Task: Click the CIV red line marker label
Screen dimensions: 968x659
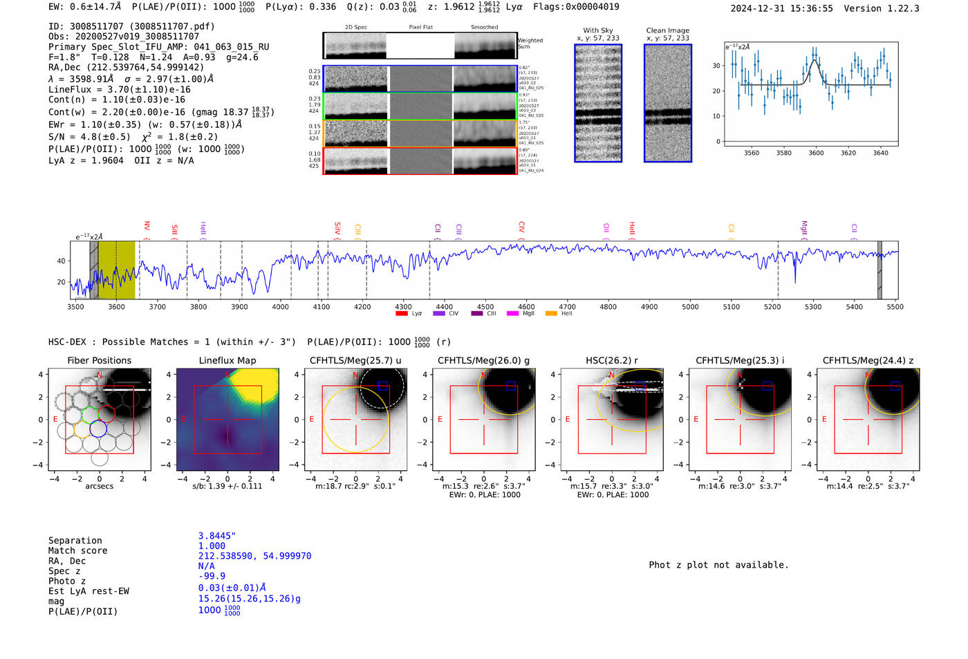Action: tap(521, 227)
